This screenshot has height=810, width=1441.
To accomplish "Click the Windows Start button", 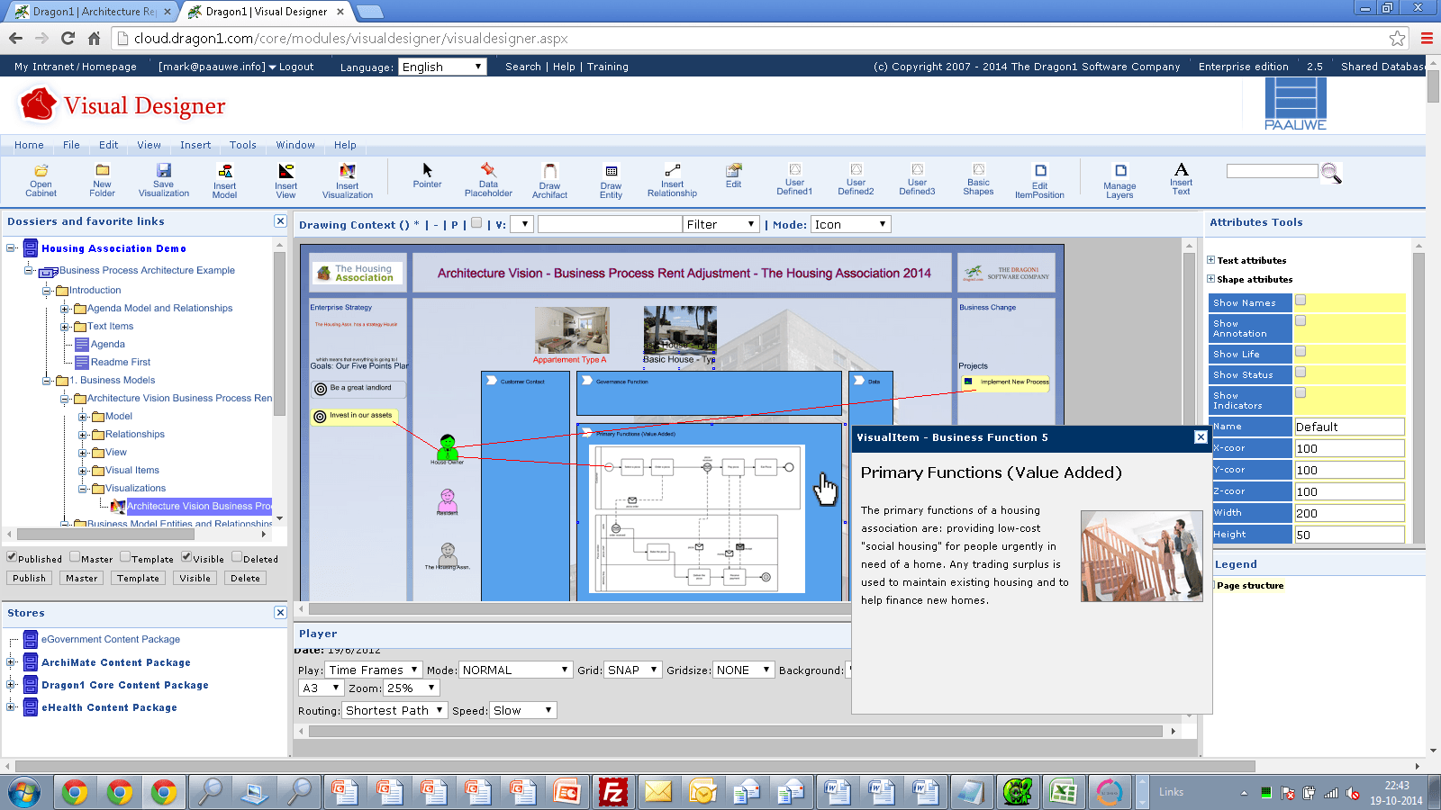I will pos(24,792).
